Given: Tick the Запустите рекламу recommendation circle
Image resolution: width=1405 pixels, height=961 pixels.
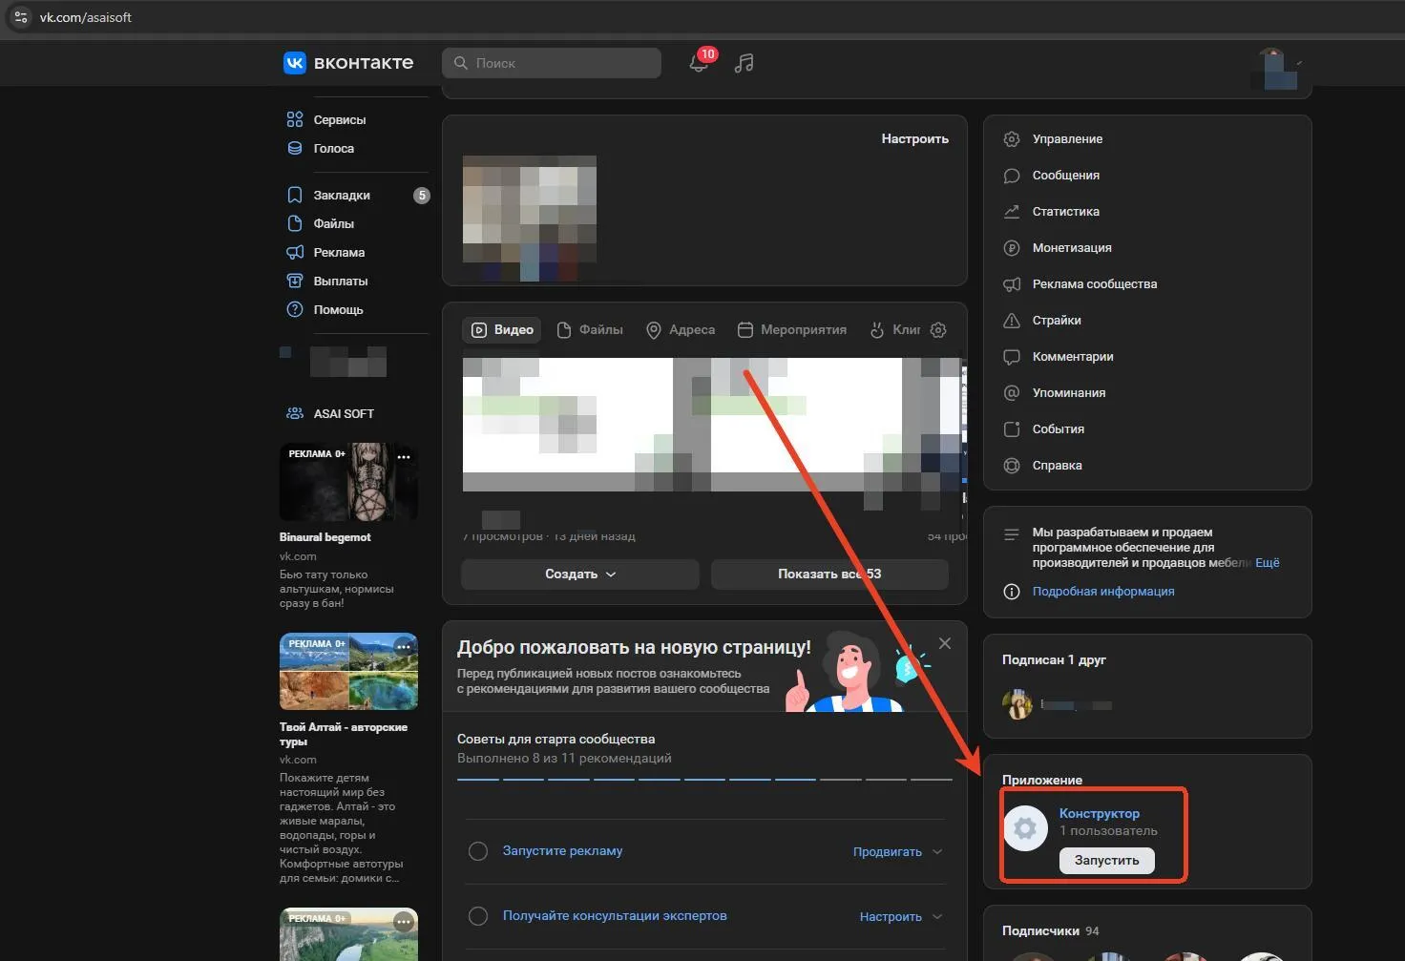Looking at the screenshot, I should [478, 851].
